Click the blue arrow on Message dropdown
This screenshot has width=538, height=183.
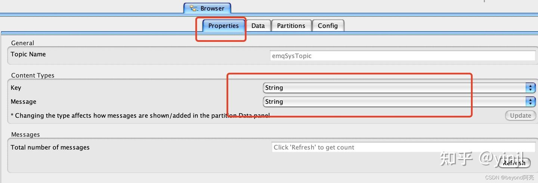click(530, 102)
